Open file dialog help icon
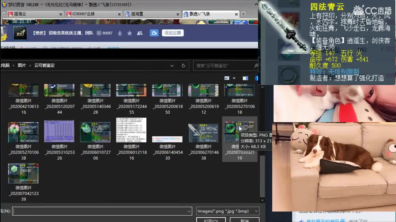This screenshot has width=396, height=222. pos(257,78)
